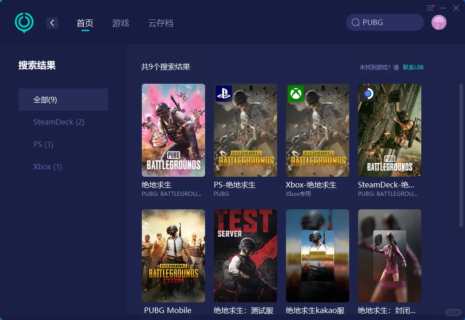The width and height of the screenshot is (465, 320).
Task: Click the PUBG Mobile title text
Action: 167,310
